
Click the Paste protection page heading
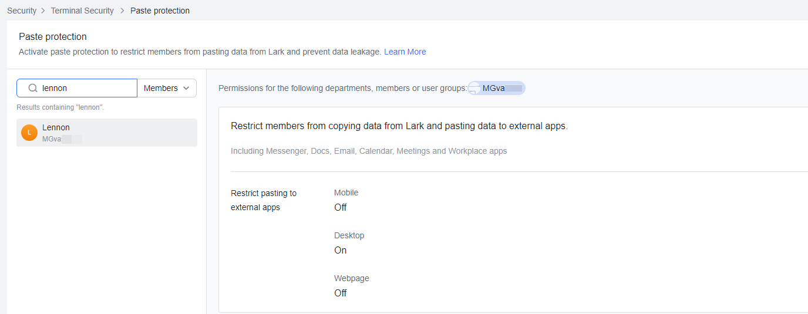[x=53, y=36]
